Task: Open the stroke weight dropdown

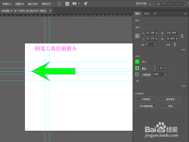Action: coord(166,68)
